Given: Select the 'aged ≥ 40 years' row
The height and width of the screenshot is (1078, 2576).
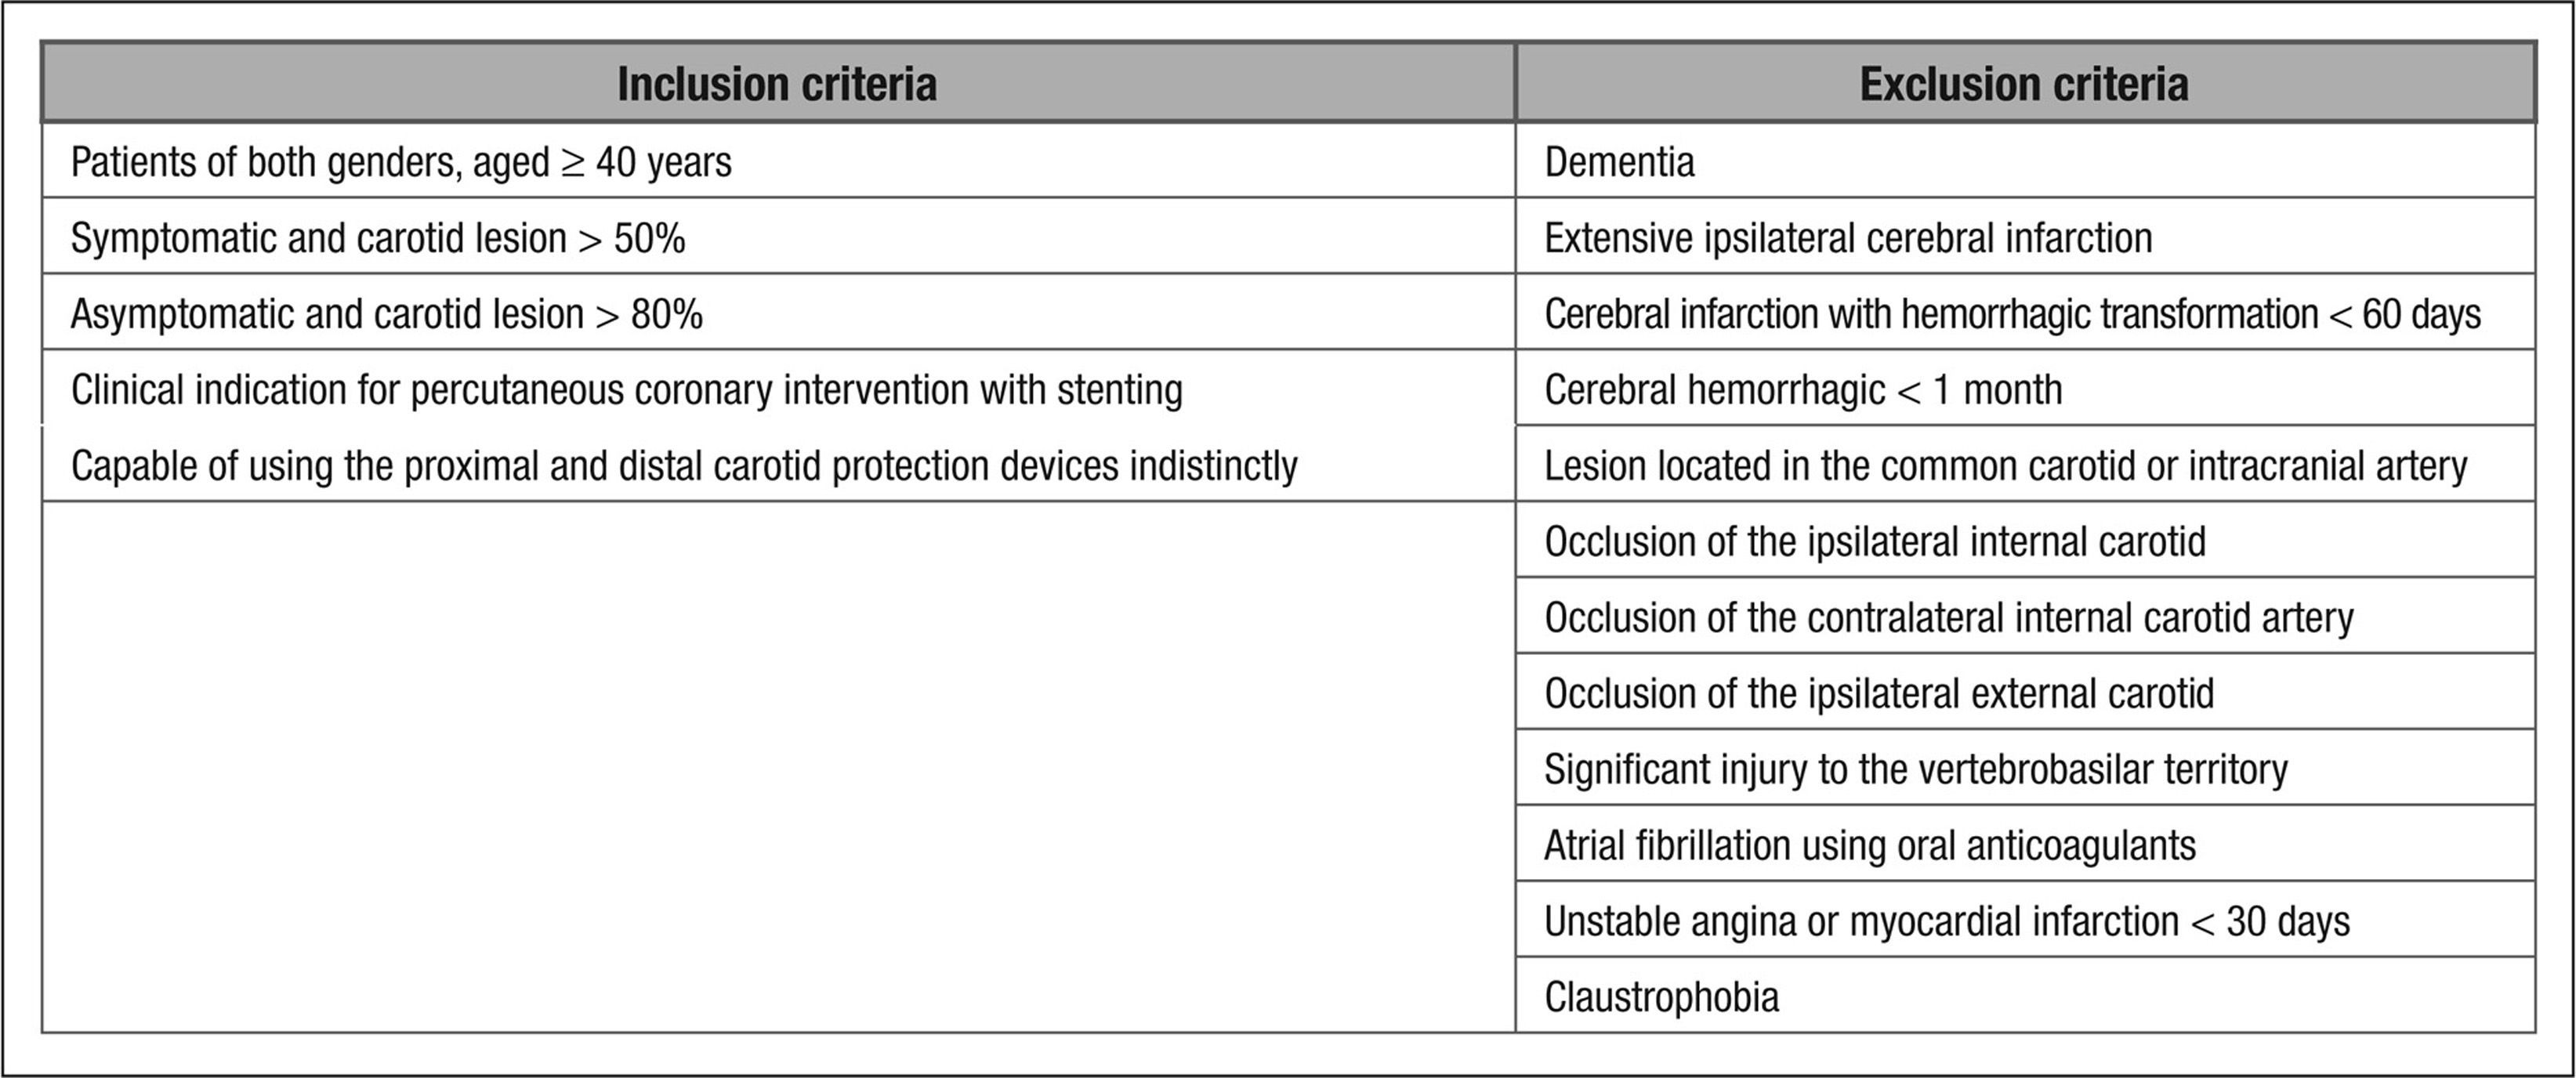Looking at the screenshot, I should (x=401, y=162).
